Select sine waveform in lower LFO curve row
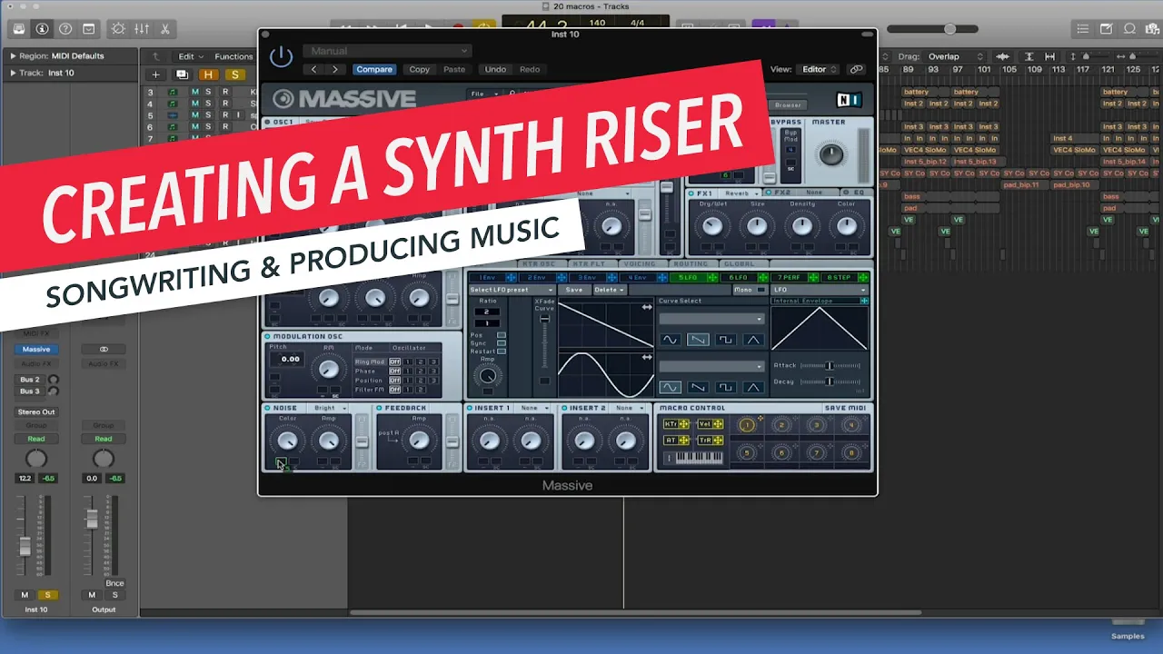This screenshot has height=654, width=1163. point(670,387)
